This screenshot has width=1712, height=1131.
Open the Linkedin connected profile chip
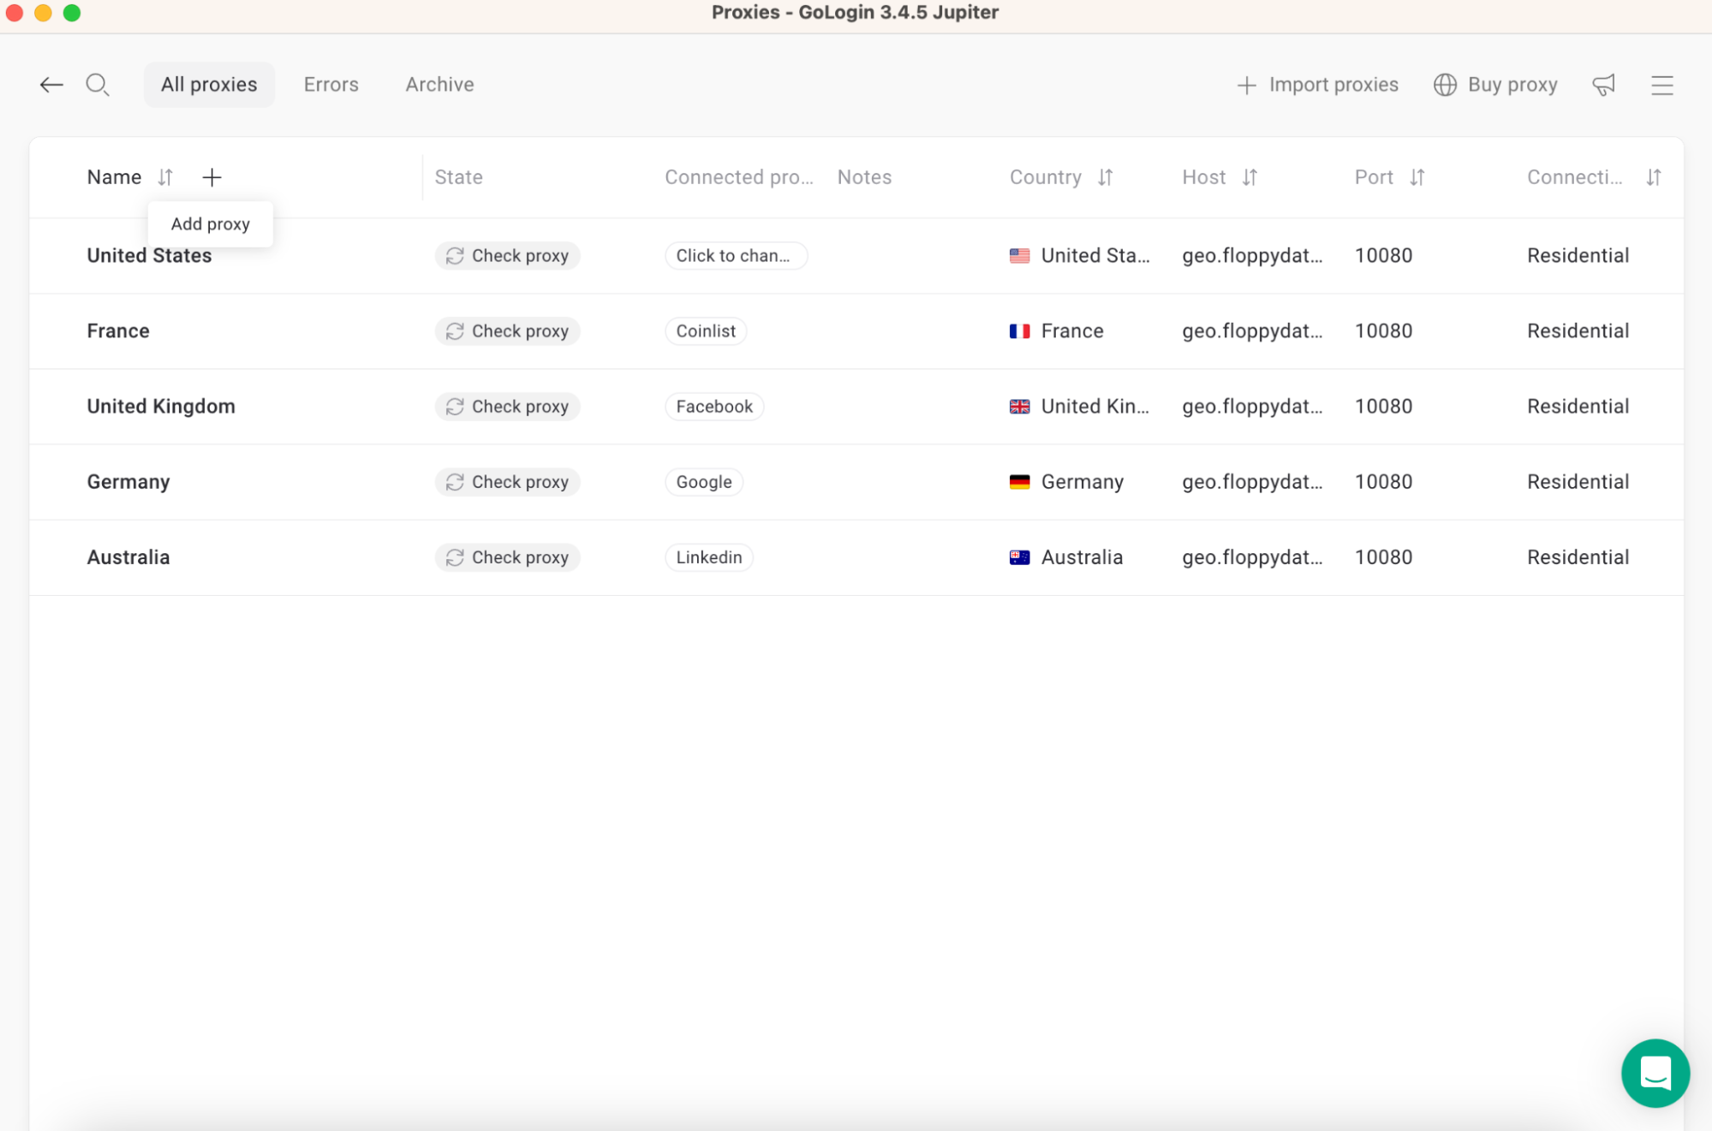[709, 557]
